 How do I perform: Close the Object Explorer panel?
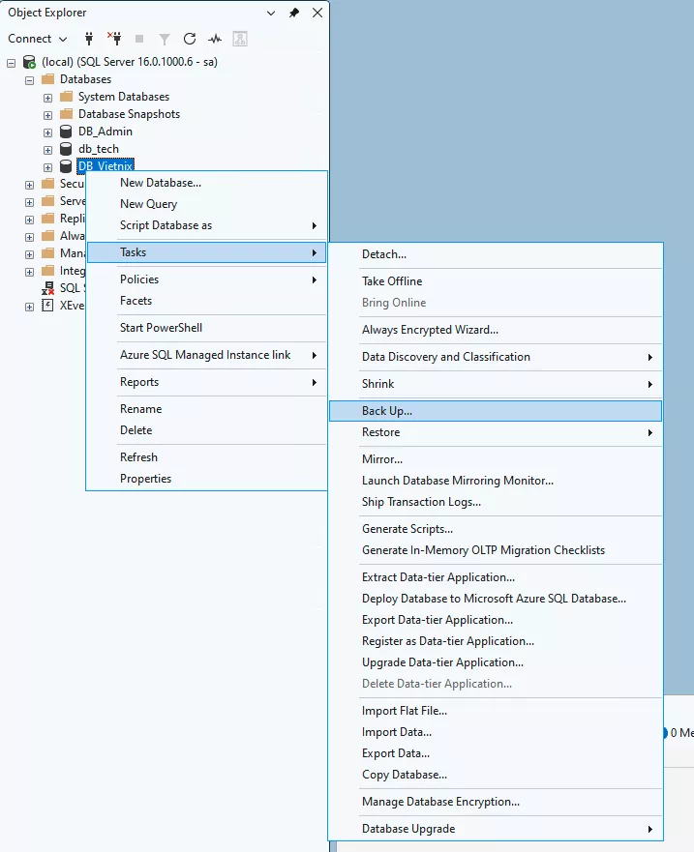coord(317,13)
